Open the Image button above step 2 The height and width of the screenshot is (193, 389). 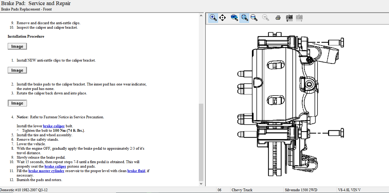[x=17, y=70]
